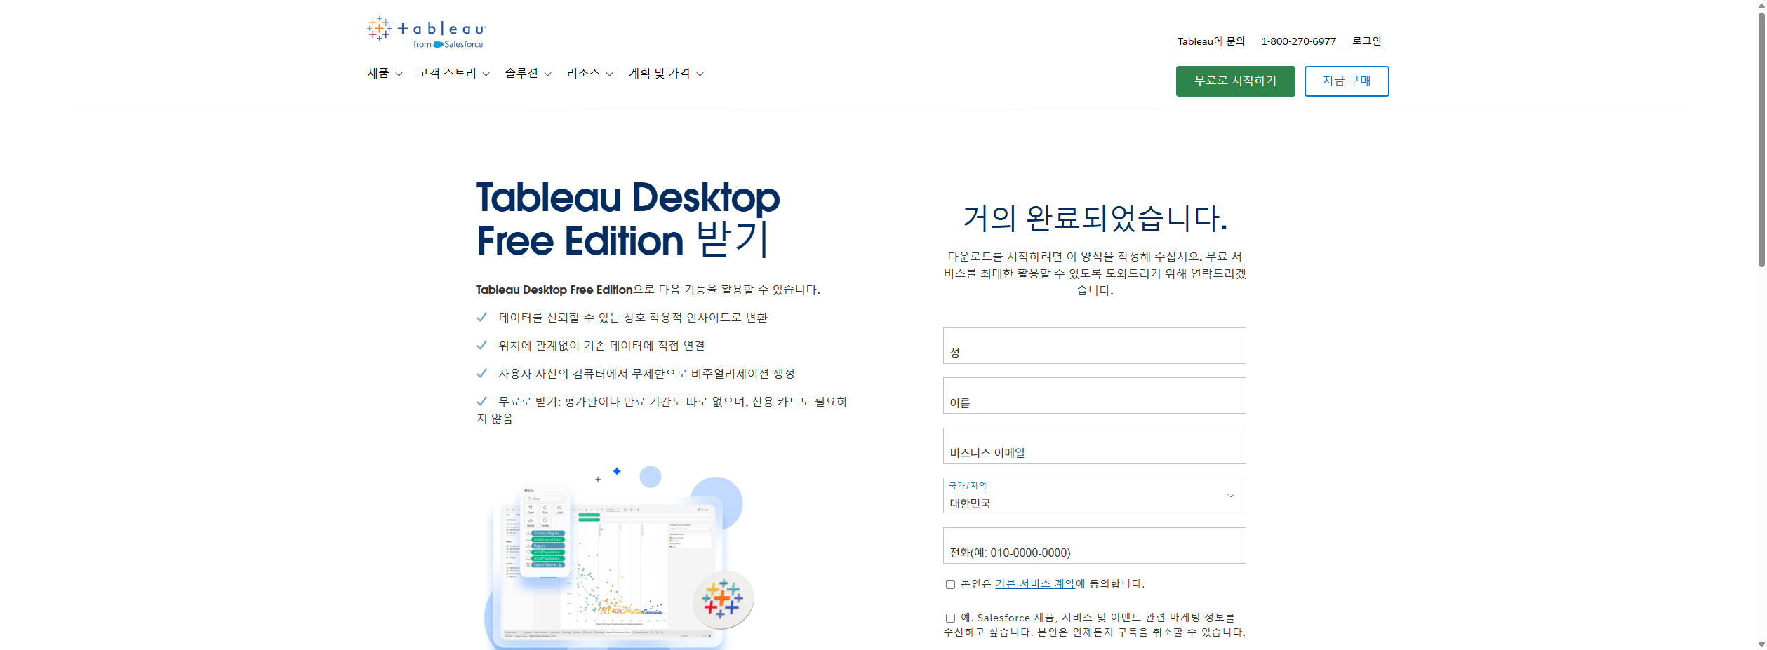Viewport: 1767px width, 650px height.
Task: Open the 솔루션 navigation menu
Action: (528, 74)
